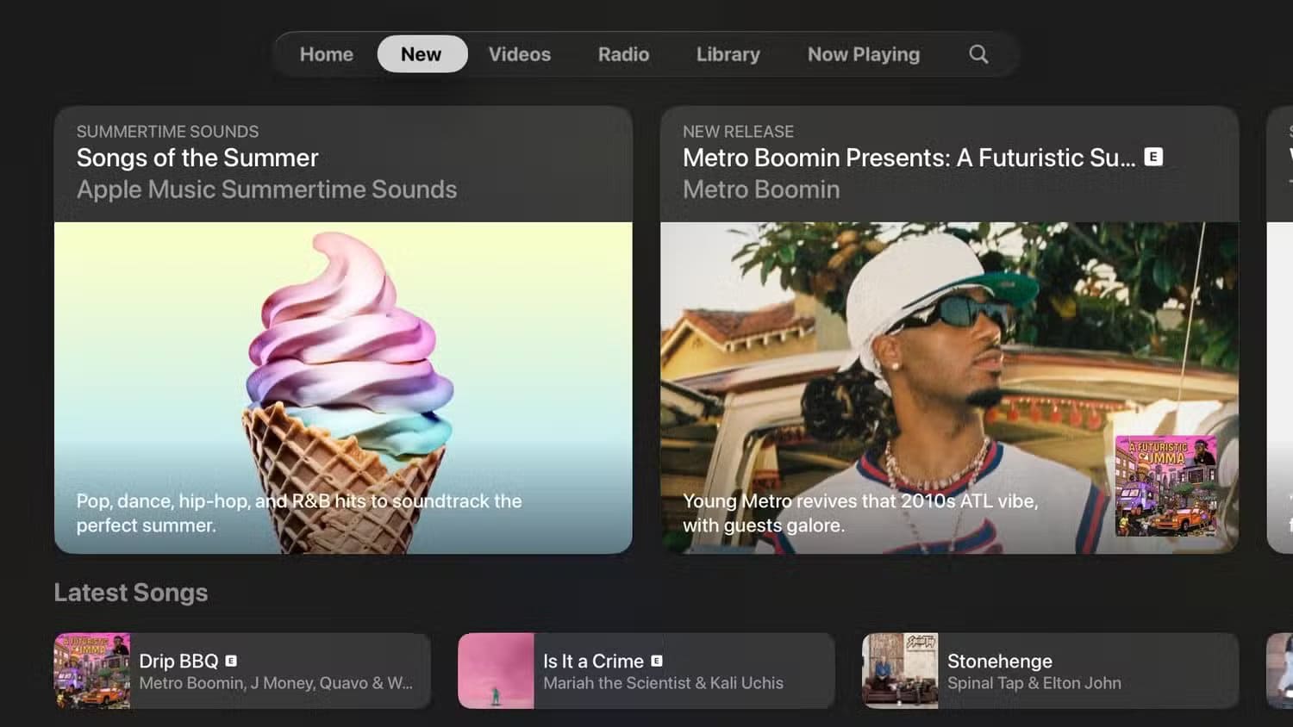Click 'Spinal Tap & Elton John' text

(x=1034, y=683)
